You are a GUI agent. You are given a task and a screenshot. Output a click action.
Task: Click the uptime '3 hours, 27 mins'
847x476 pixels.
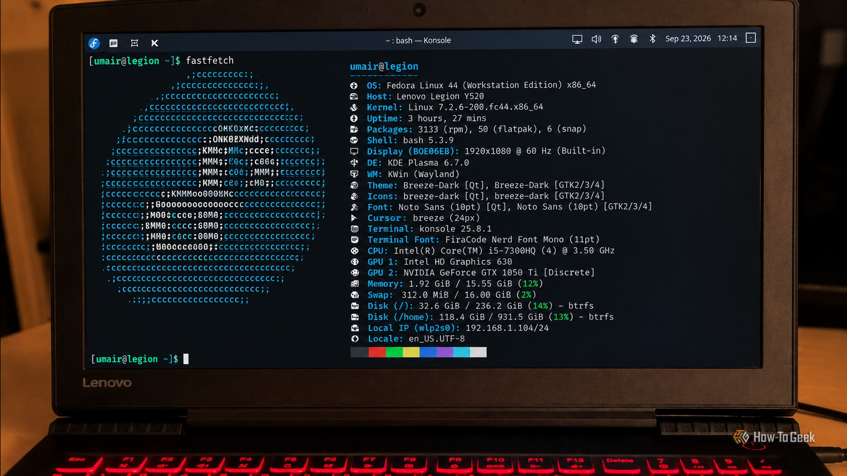click(447, 118)
